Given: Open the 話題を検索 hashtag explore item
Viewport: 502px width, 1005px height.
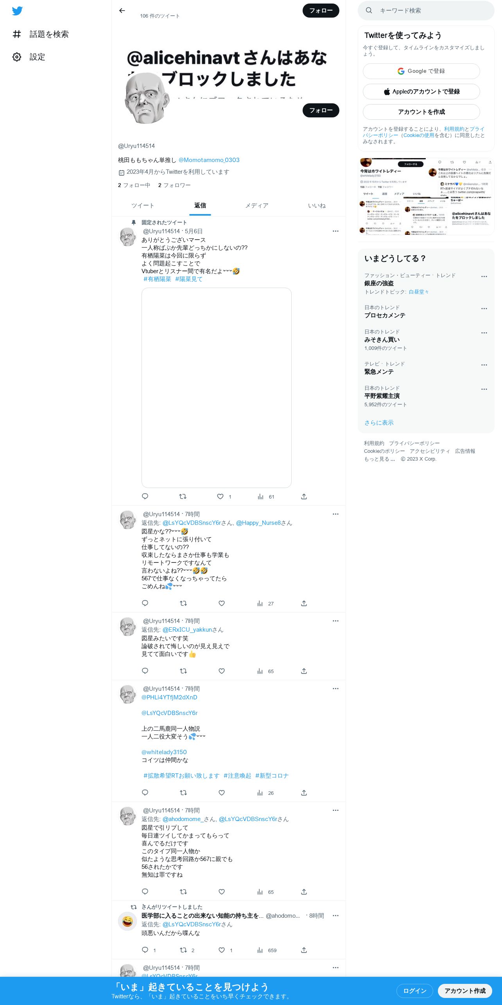Looking at the screenshot, I should click(x=40, y=34).
